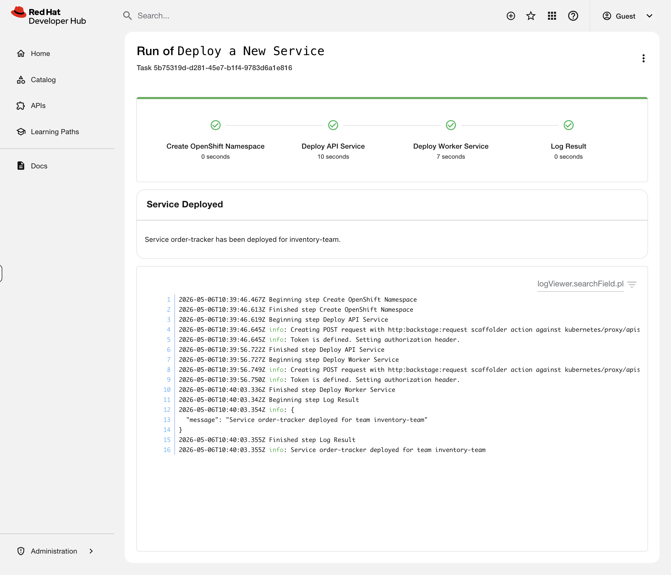The image size is (671, 575).
Task: Click the Log Result check icon
Action: pyautogui.click(x=568, y=125)
